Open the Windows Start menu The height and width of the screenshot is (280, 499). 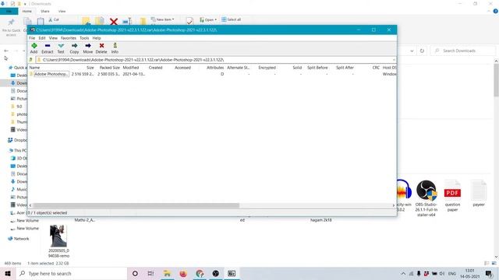tap(8, 273)
